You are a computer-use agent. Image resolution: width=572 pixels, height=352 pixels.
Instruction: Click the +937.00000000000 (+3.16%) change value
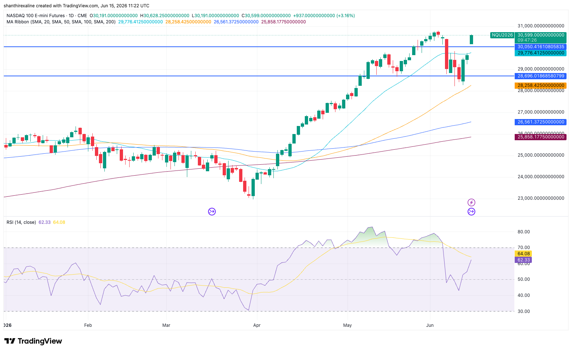pos(324,16)
